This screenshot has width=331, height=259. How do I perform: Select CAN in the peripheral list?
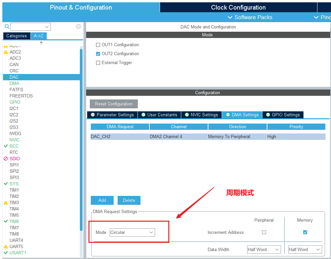click(14, 64)
